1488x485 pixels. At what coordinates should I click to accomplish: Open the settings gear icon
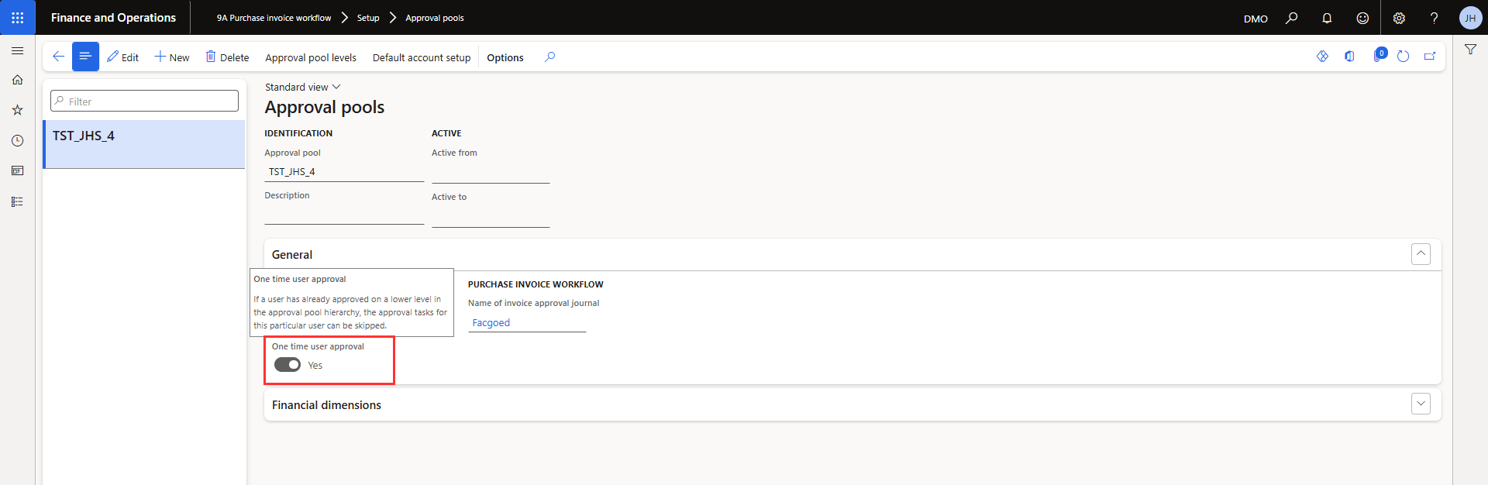[1399, 18]
